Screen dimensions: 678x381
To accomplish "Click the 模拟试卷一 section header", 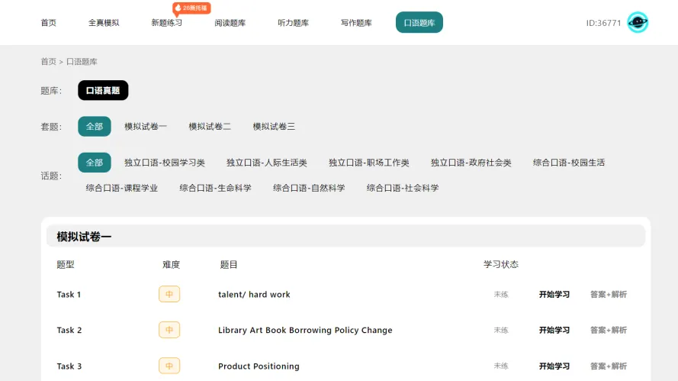I will (x=346, y=237).
